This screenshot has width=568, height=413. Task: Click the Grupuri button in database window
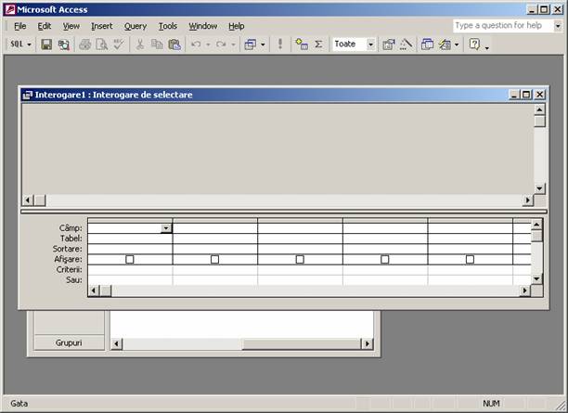pyautogui.click(x=69, y=342)
